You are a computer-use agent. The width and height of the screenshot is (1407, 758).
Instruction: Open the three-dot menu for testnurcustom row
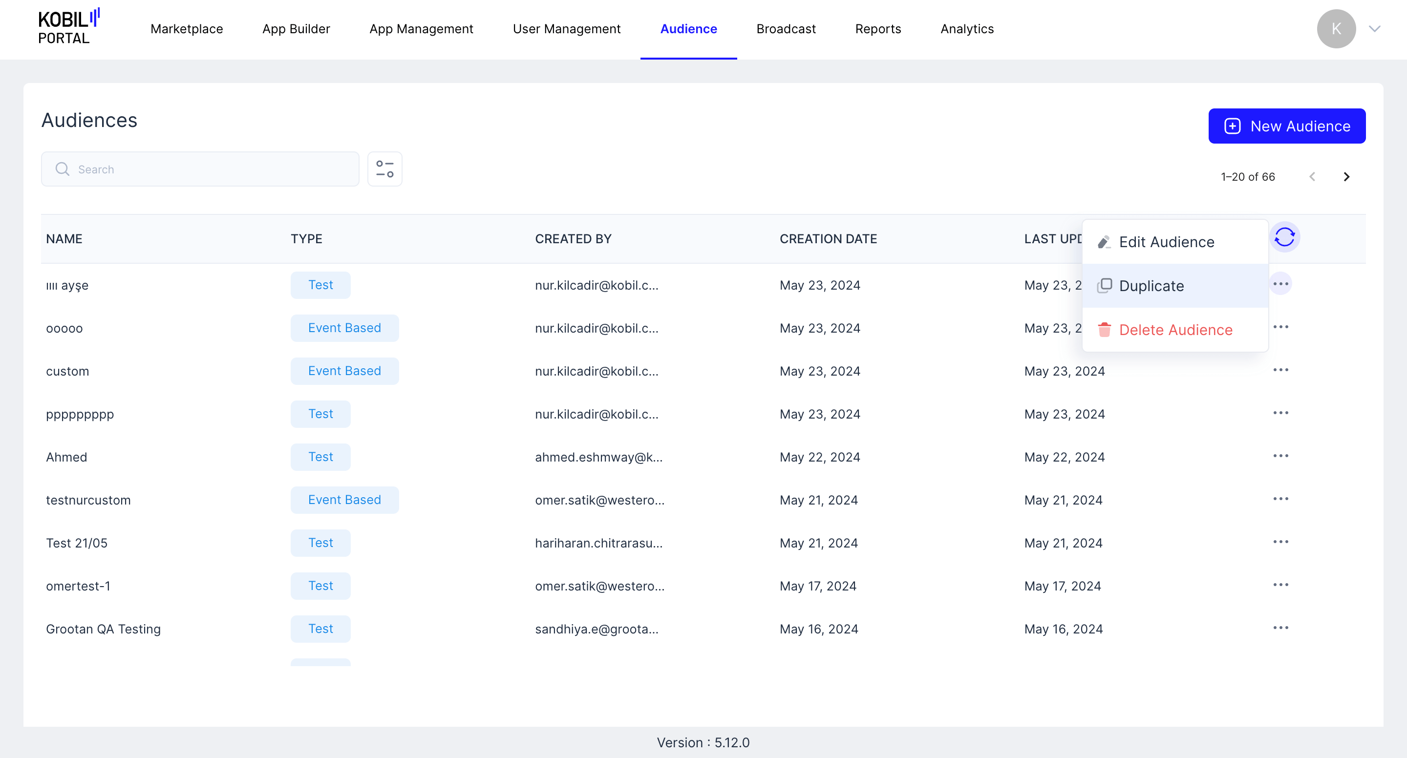click(x=1280, y=499)
